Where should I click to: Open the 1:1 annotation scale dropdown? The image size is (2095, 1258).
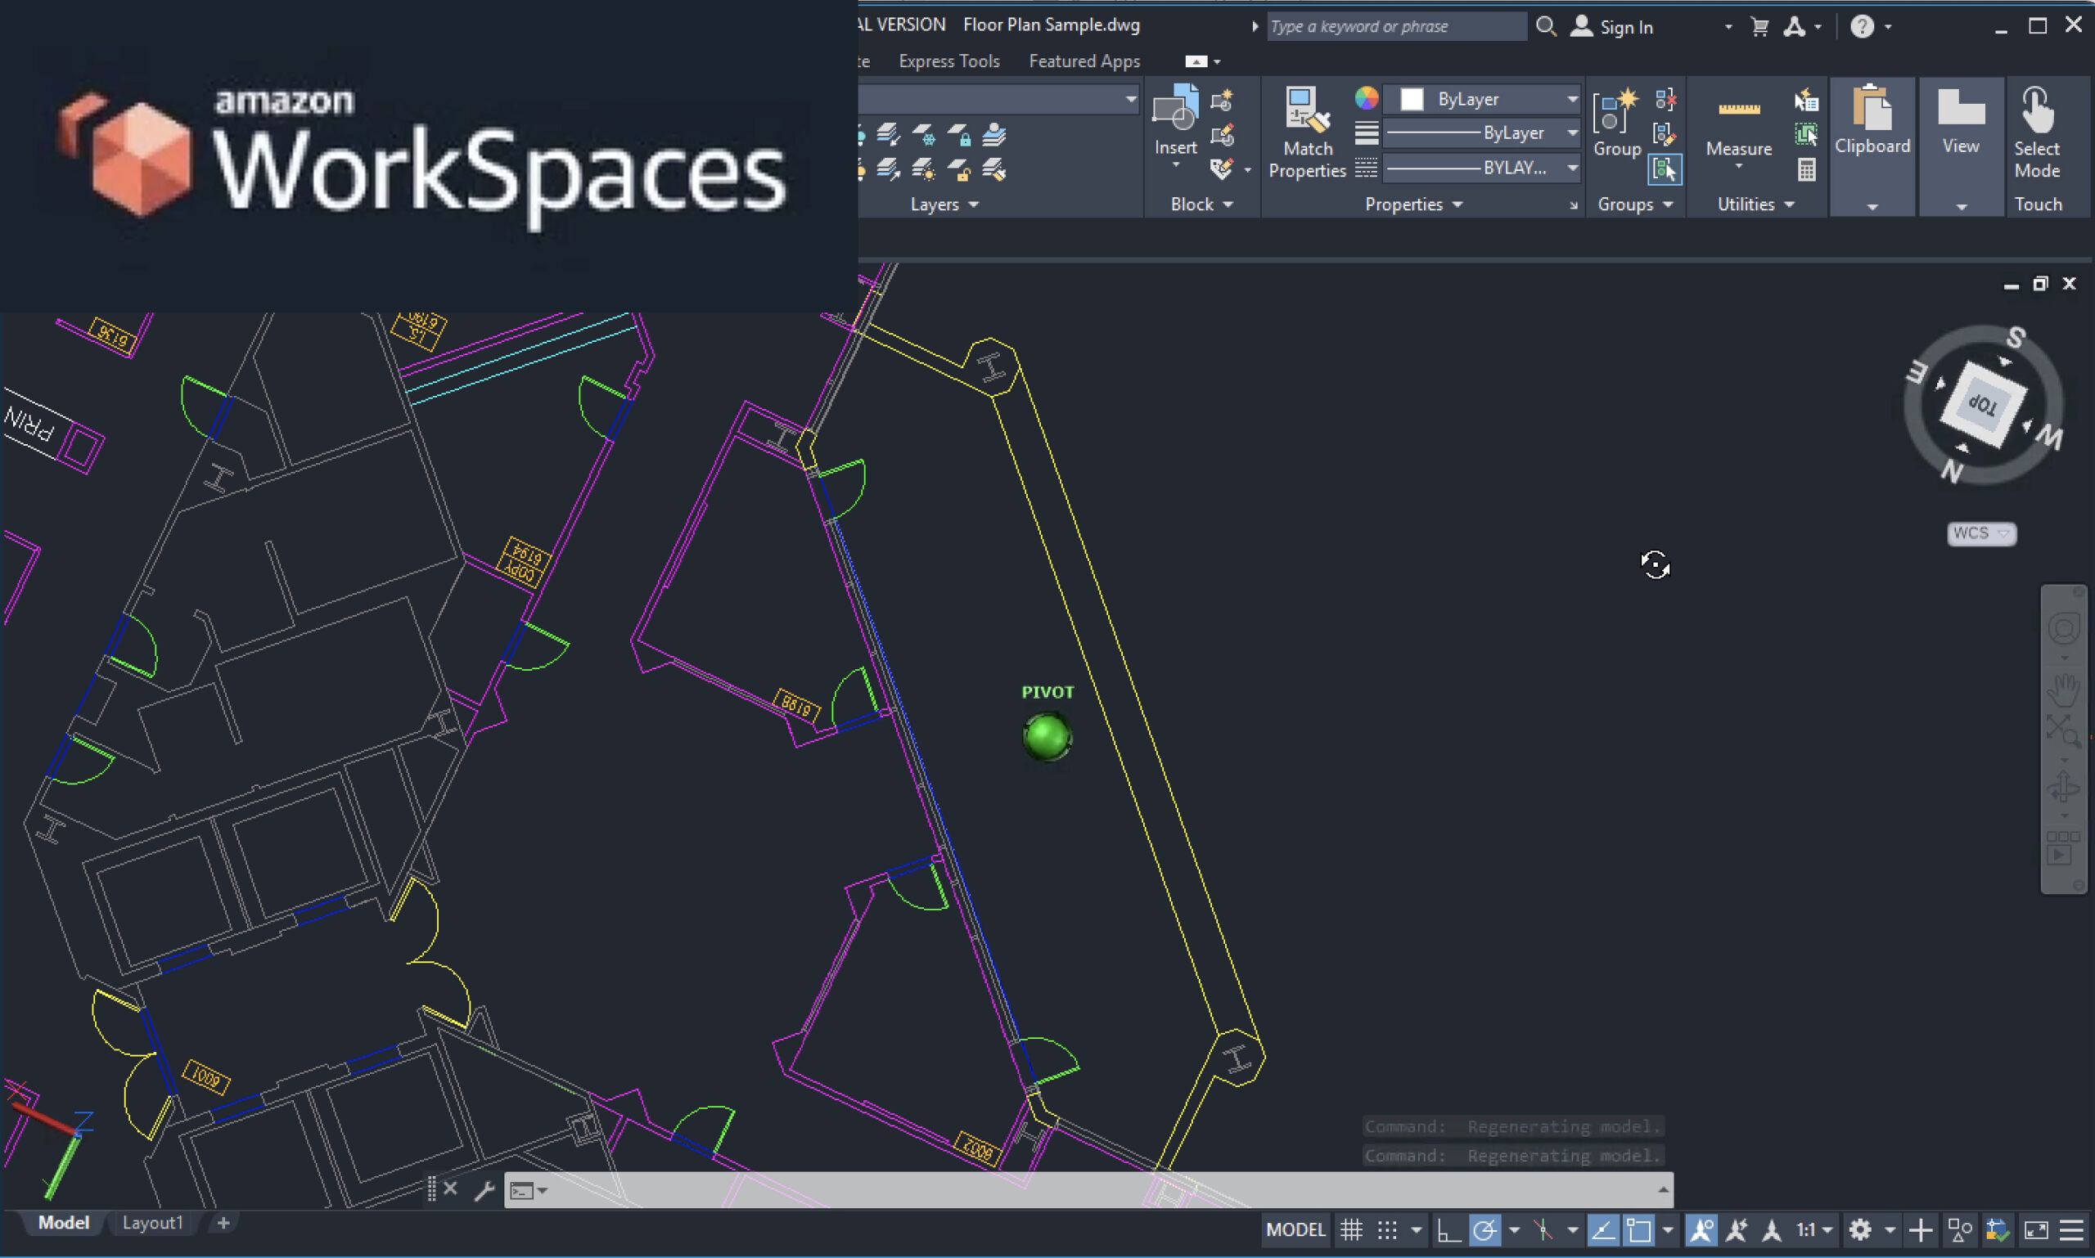click(x=1813, y=1229)
